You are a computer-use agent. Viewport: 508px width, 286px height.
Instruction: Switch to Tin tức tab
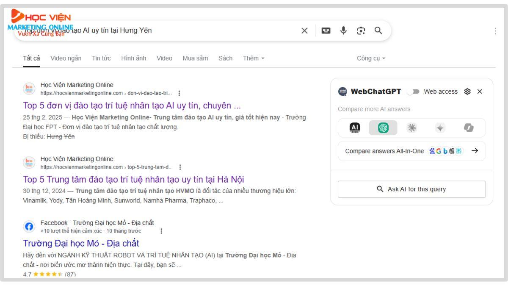101,58
